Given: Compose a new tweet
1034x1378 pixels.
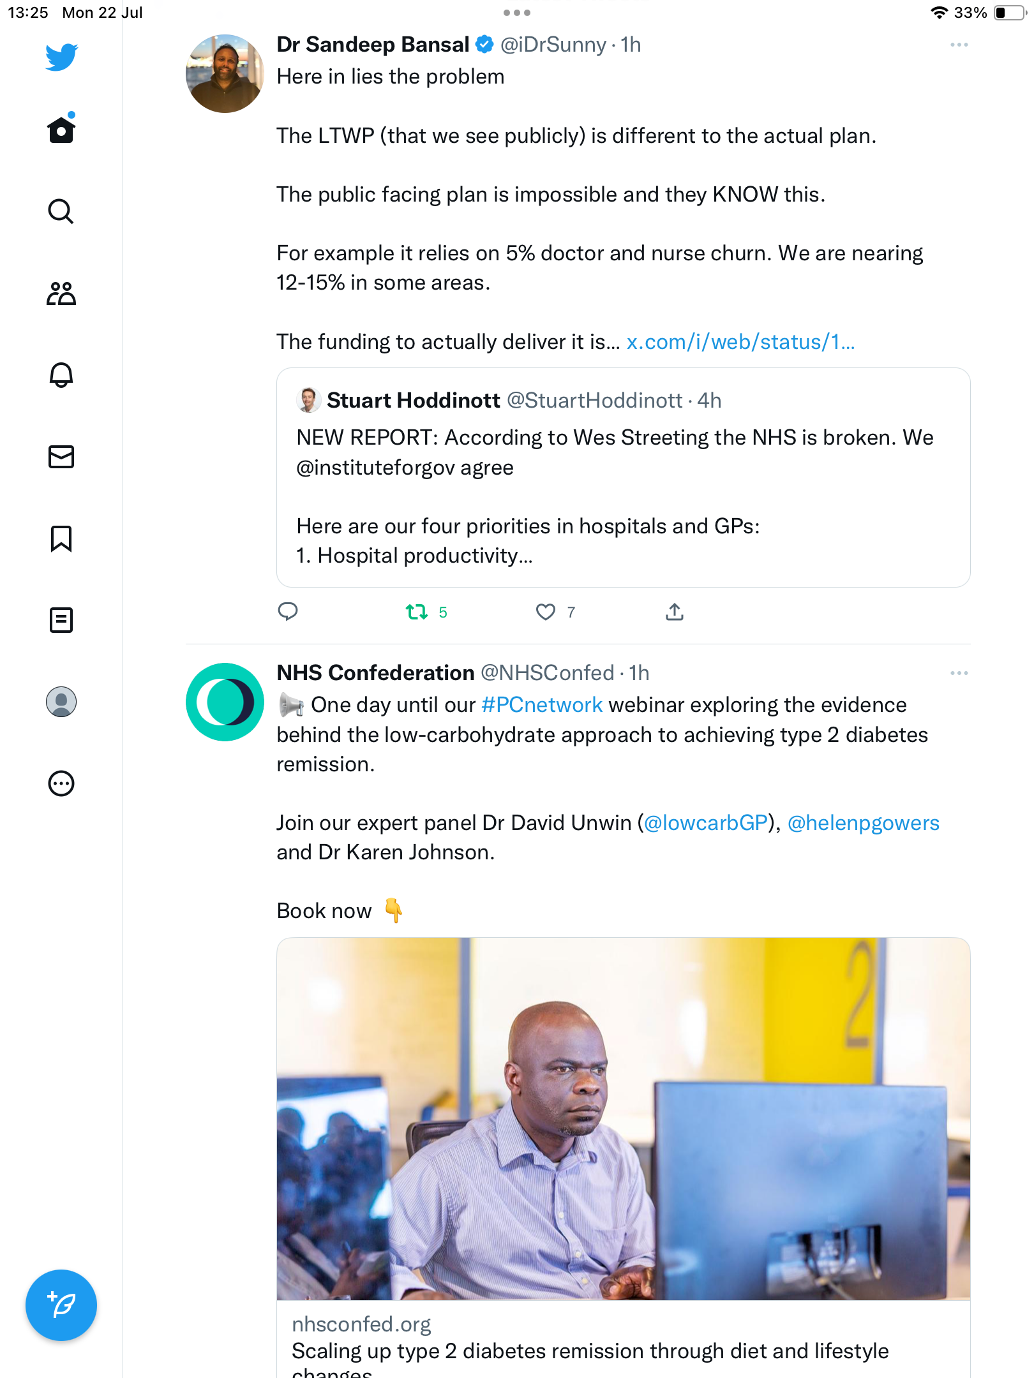Looking at the screenshot, I should 61,1305.
